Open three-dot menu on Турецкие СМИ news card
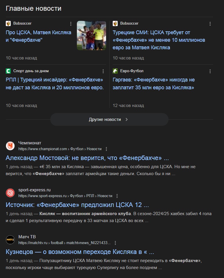224x278 pixels. point(210,24)
